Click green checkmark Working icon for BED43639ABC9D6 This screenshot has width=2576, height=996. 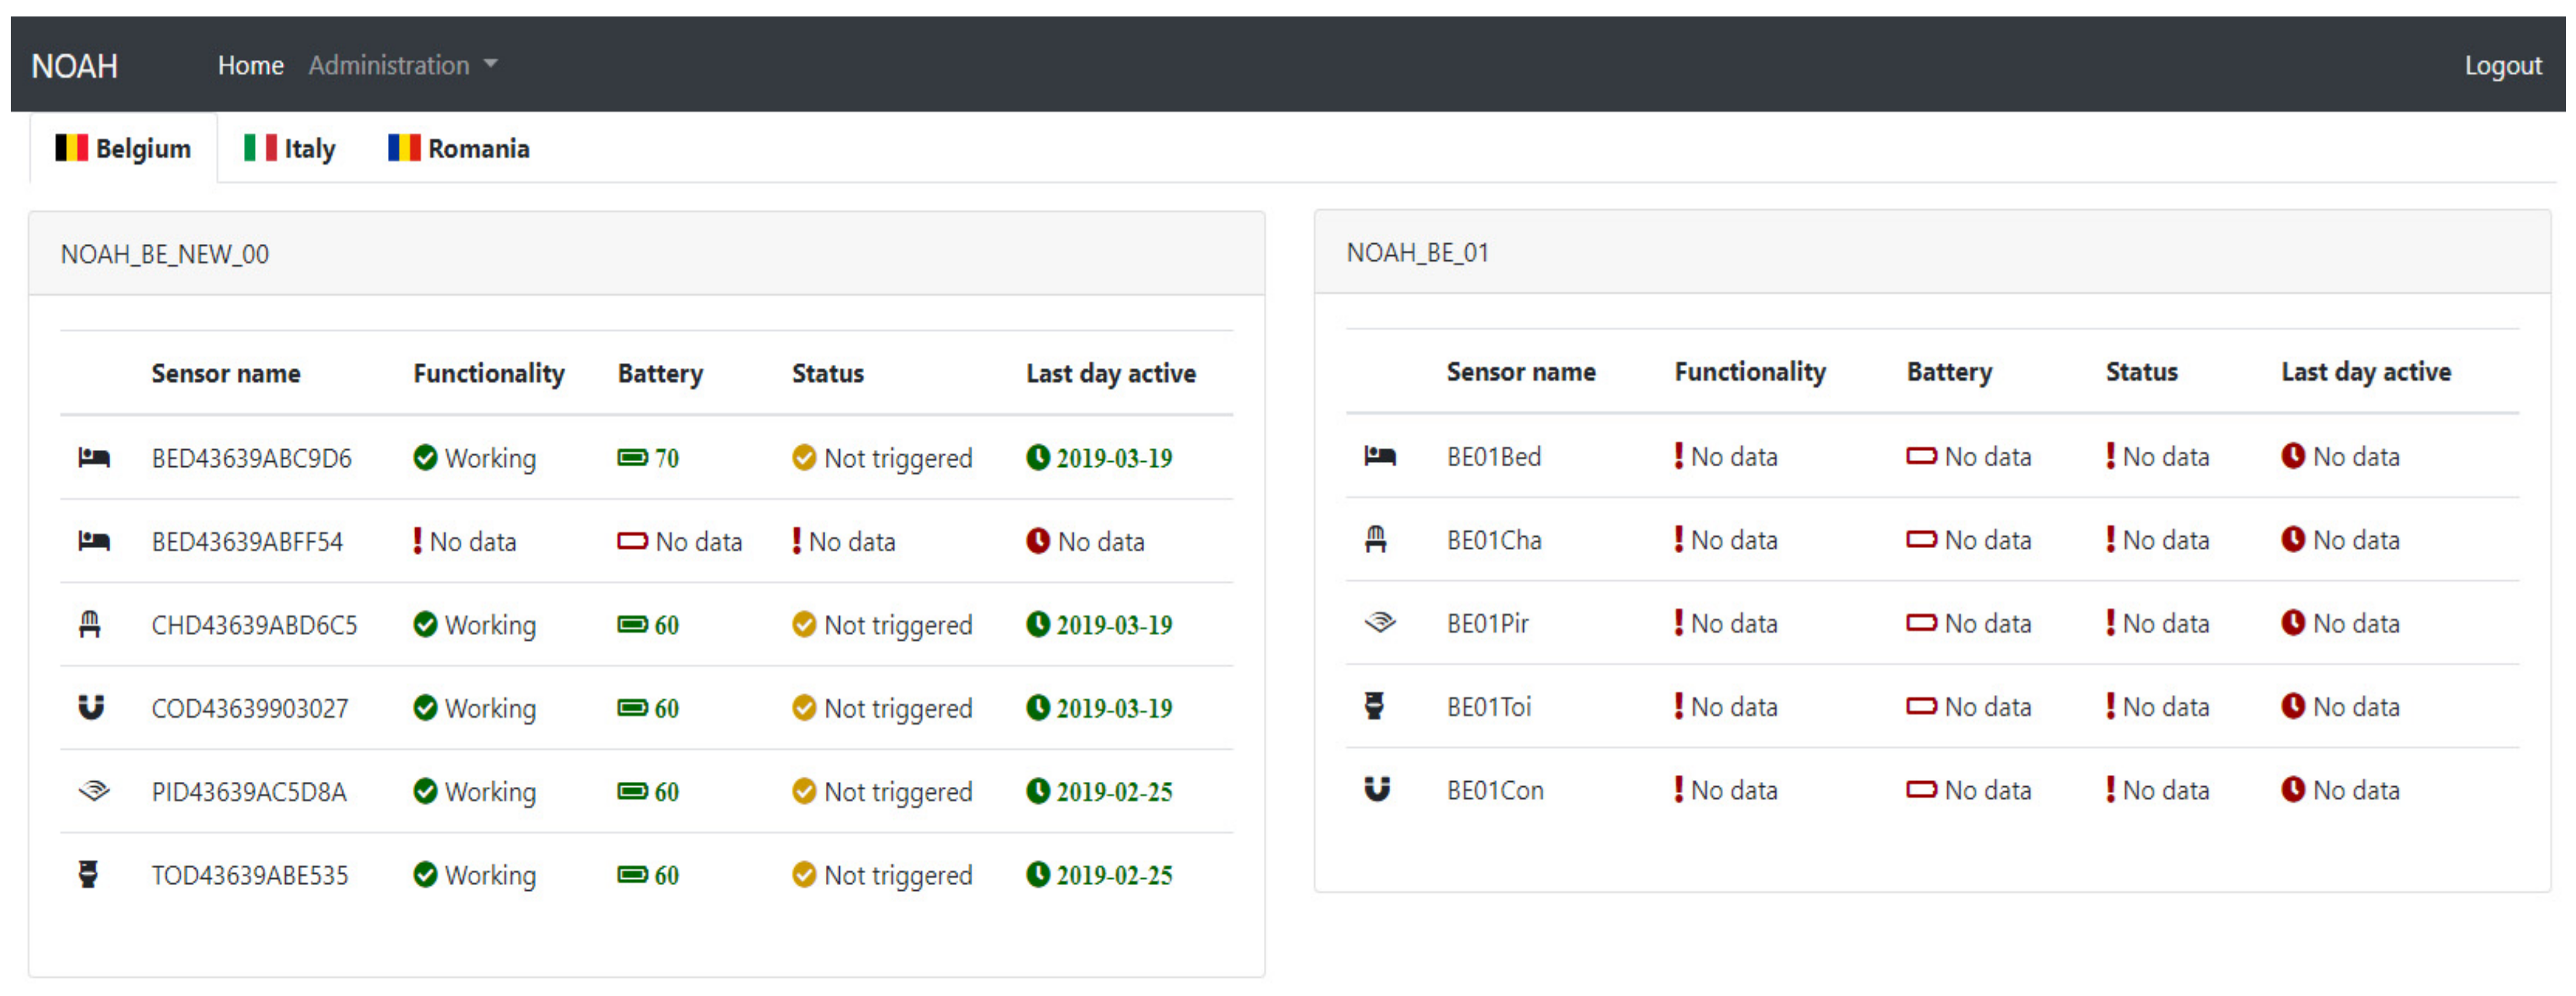point(425,458)
